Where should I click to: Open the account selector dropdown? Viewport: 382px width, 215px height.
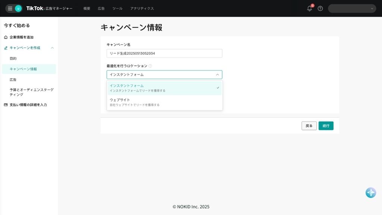point(352,9)
